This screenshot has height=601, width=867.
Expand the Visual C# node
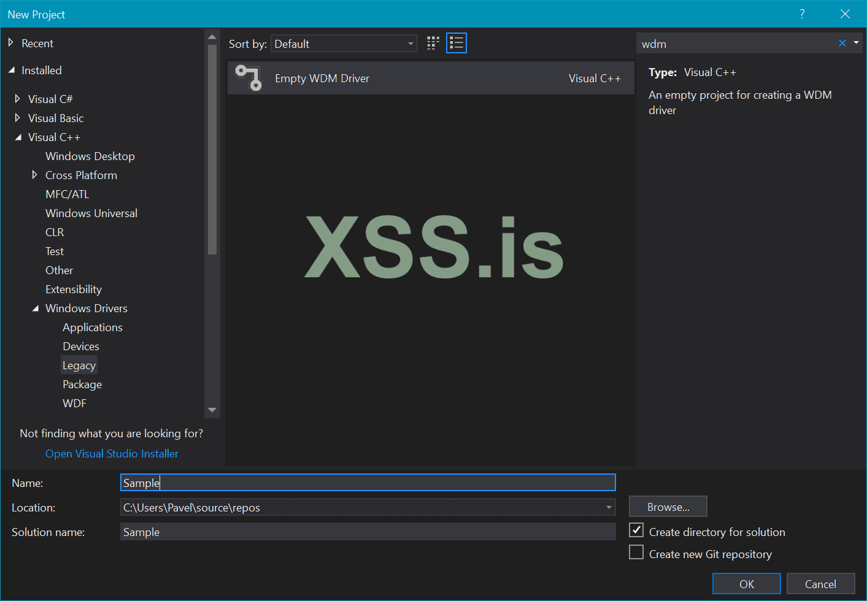point(17,99)
